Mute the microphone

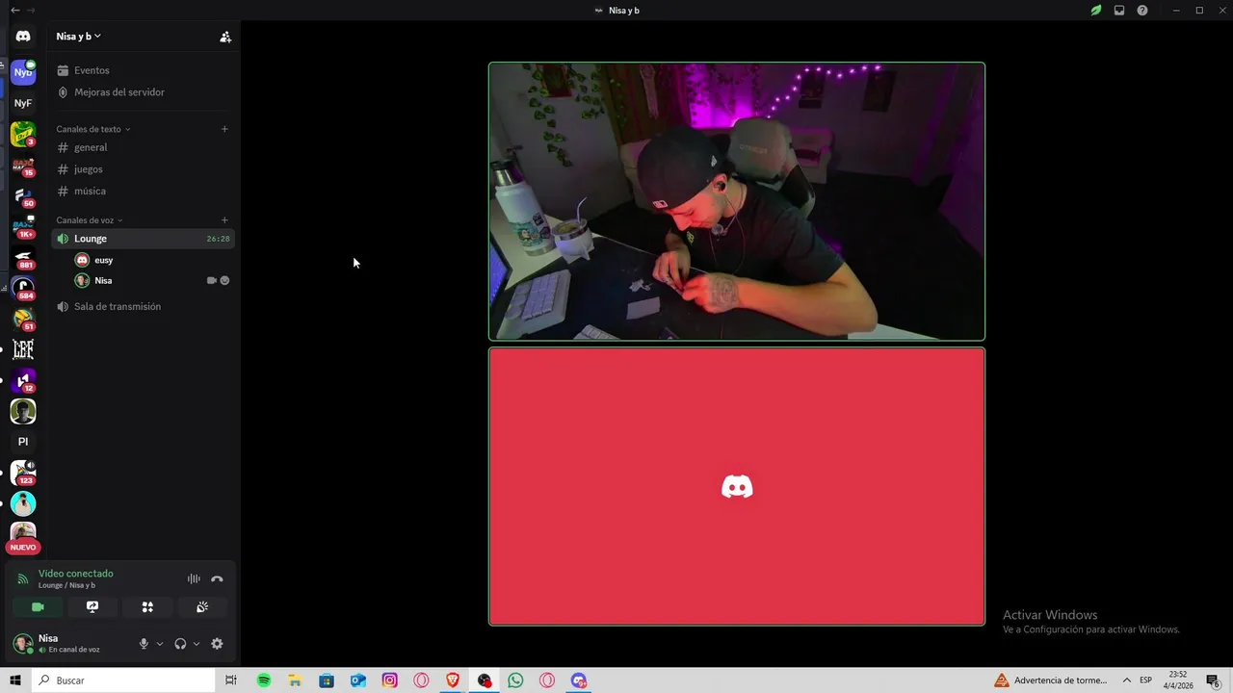(x=144, y=644)
